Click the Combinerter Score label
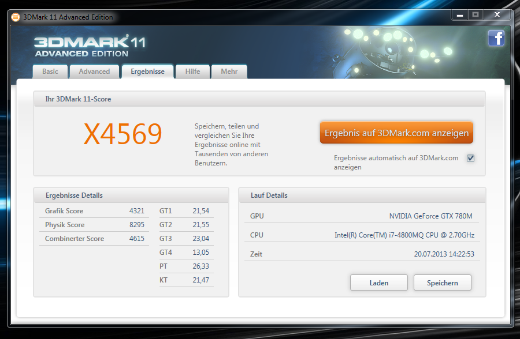 75,239
